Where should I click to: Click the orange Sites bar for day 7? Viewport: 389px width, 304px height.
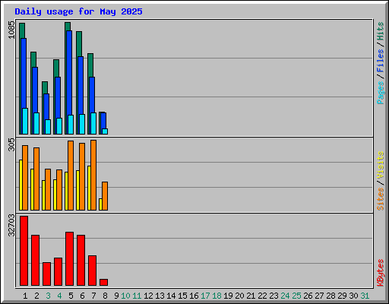coord(93,175)
